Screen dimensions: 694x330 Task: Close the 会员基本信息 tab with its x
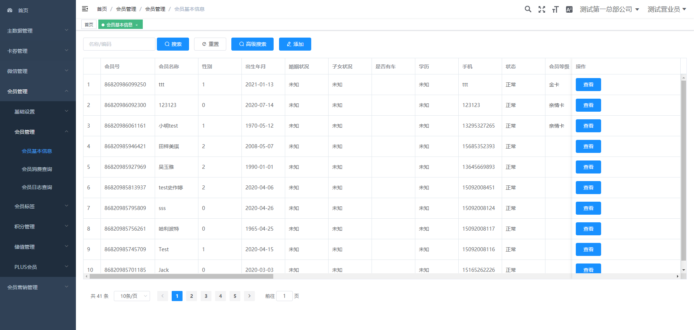137,25
